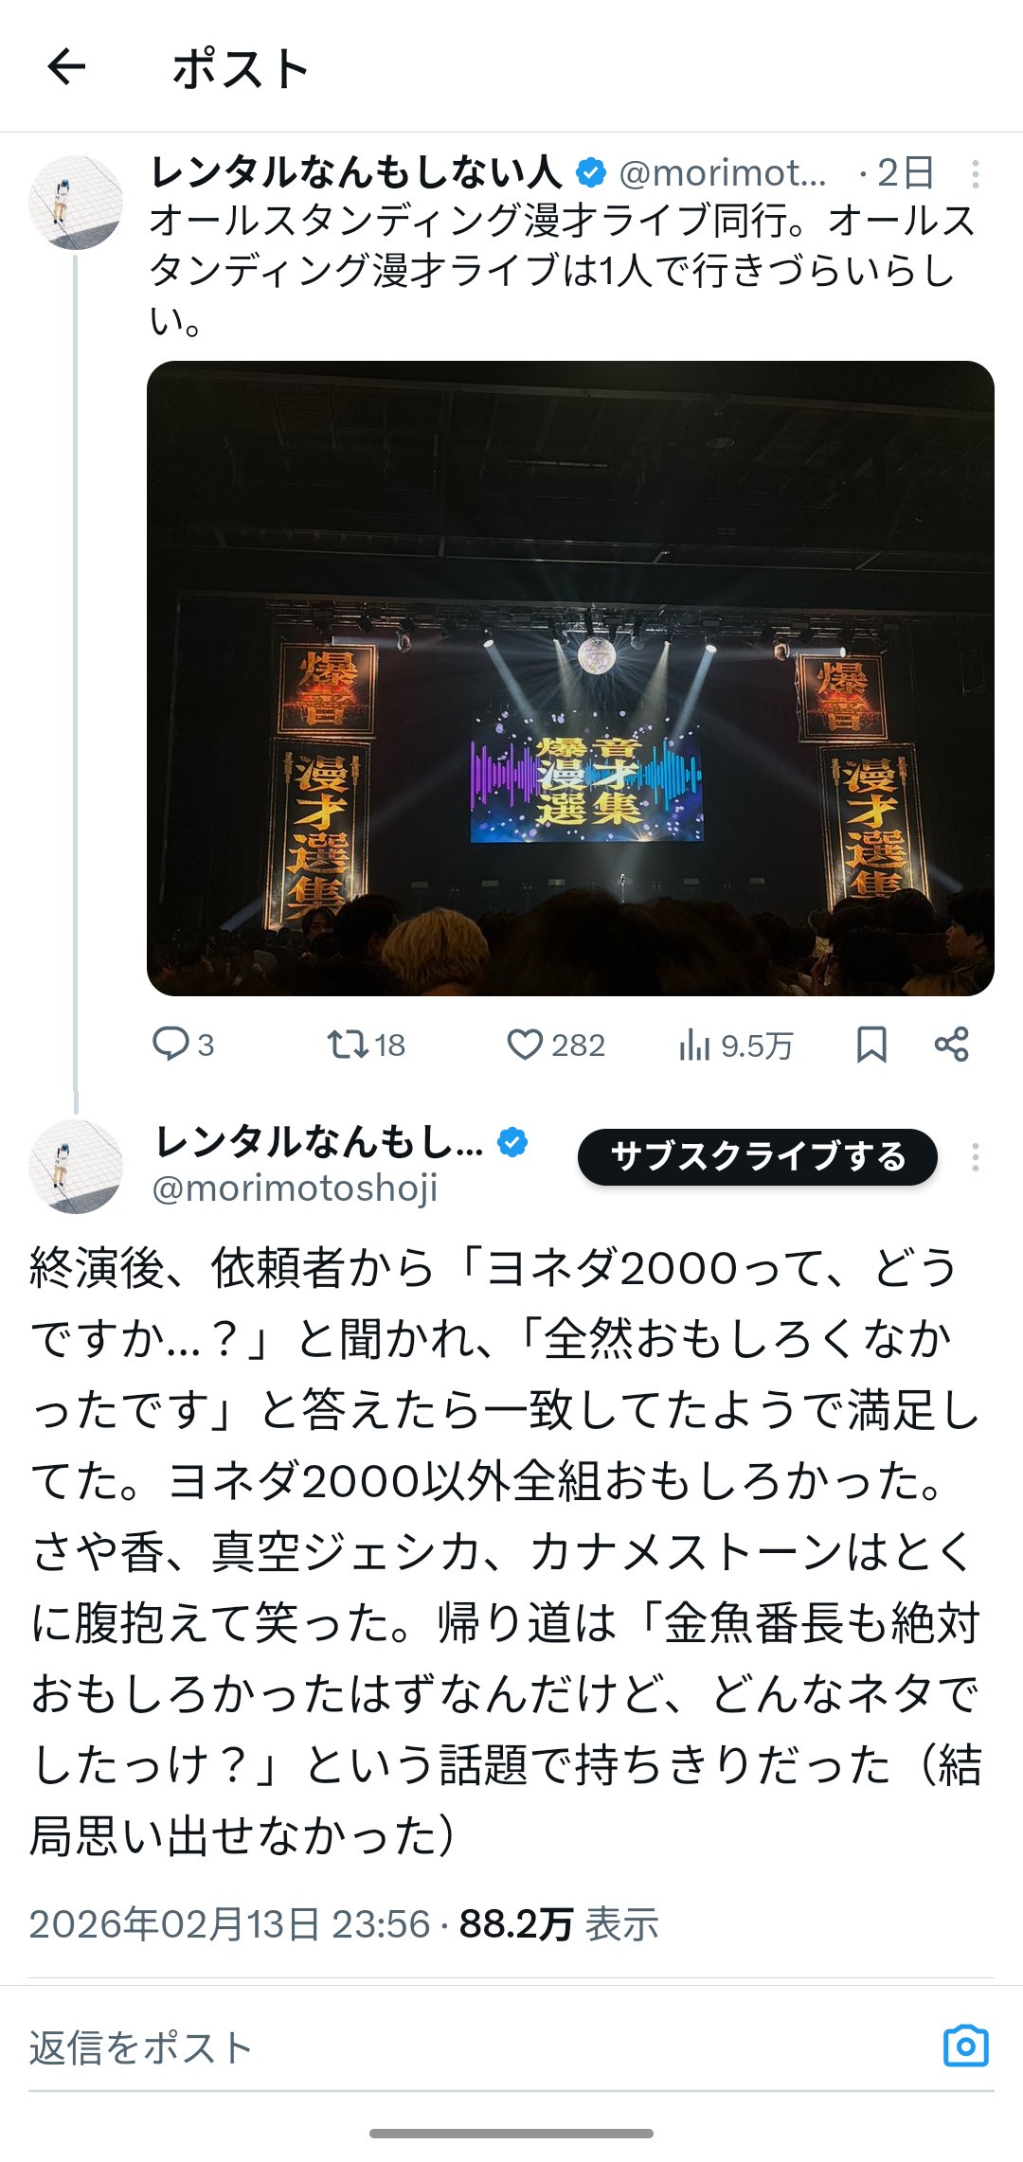This screenshot has width=1023, height=2162.
Task: Open three-dot menu of the first post
Action: coord(975,173)
